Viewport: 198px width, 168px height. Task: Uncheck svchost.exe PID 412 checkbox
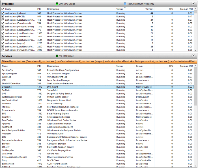tap(3, 20)
